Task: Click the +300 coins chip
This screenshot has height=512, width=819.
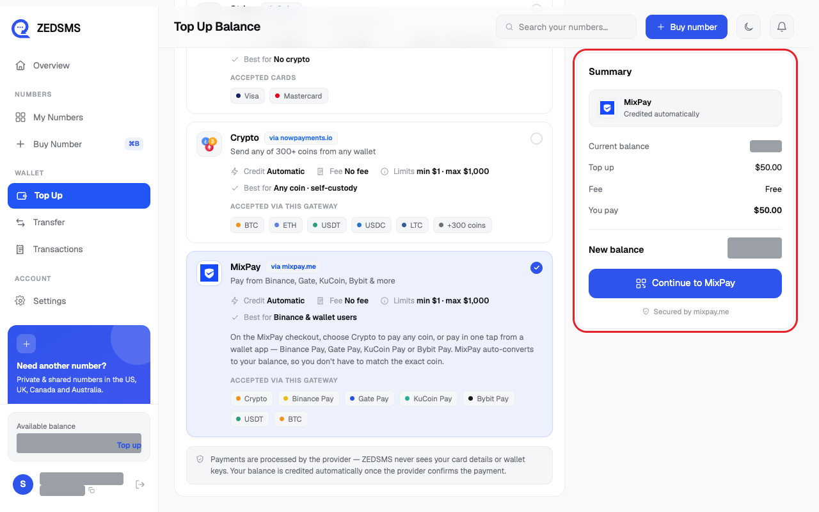Action: pos(463,225)
